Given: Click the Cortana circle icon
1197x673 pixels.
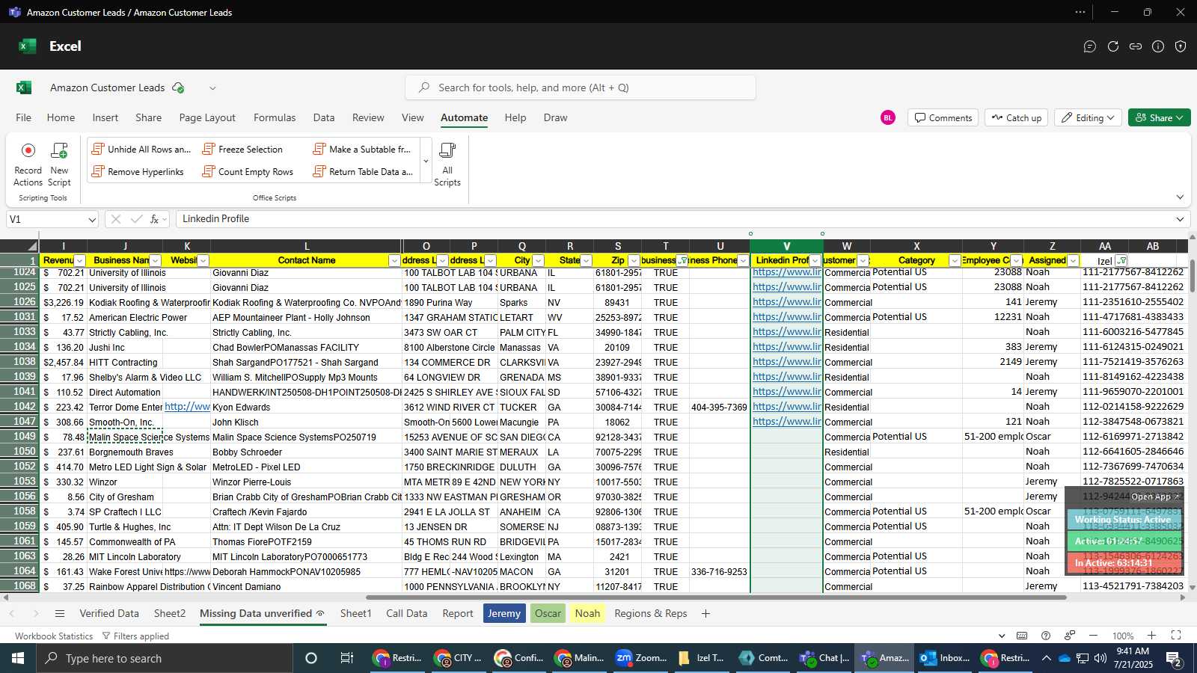Looking at the screenshot, I should pos(311,658).
